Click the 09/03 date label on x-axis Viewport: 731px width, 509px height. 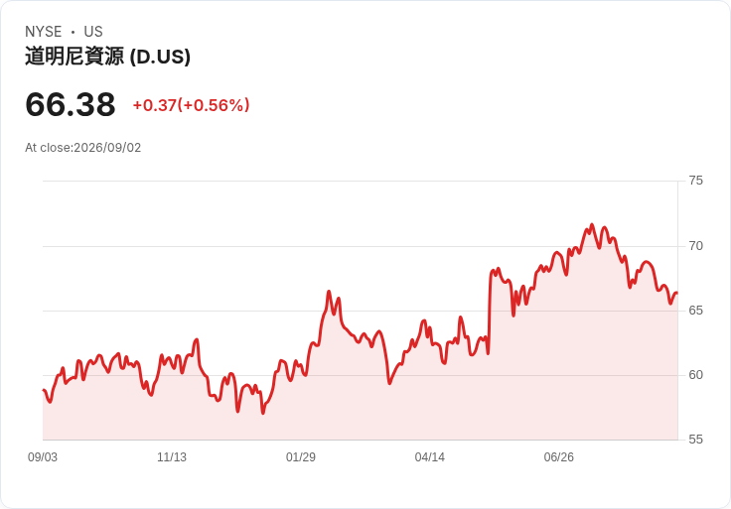tap(43, 457)
